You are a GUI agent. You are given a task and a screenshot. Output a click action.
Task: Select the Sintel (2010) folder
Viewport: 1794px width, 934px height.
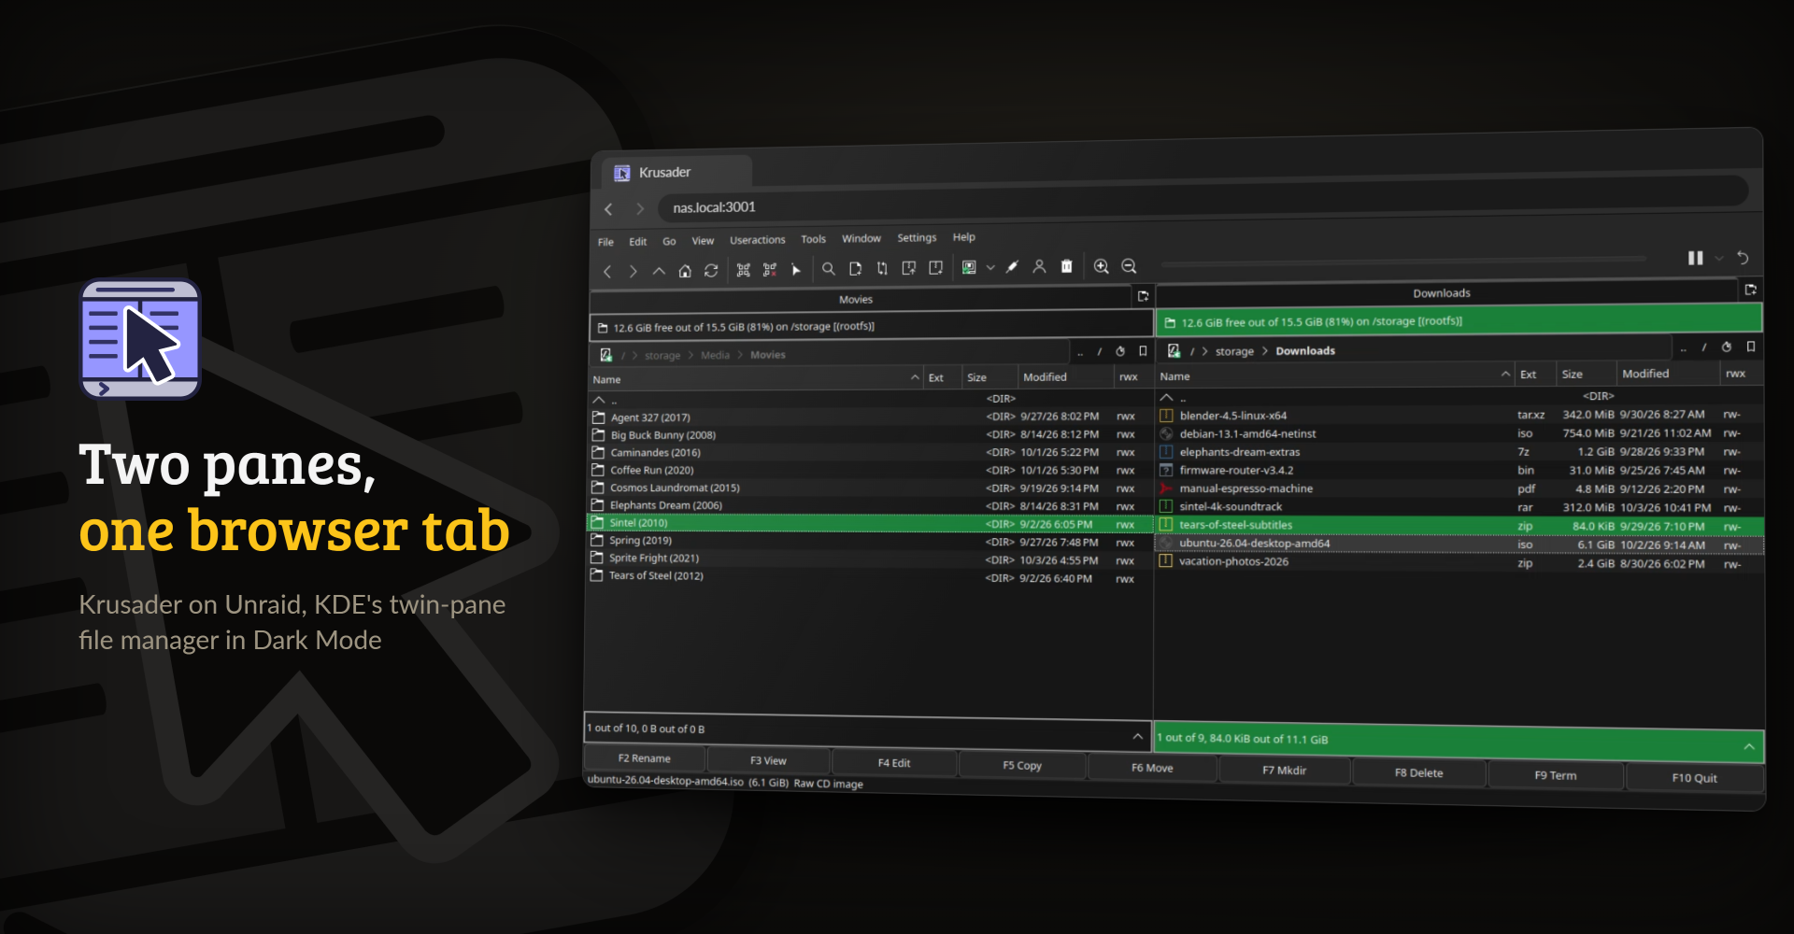point(869,523)
